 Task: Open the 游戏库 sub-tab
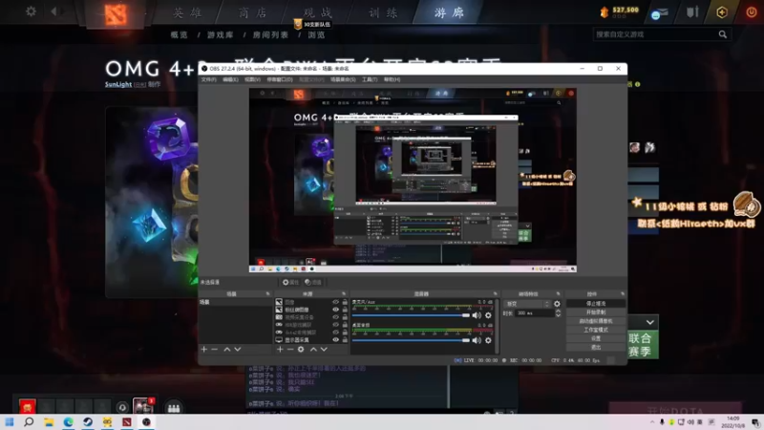click(221, 34)
